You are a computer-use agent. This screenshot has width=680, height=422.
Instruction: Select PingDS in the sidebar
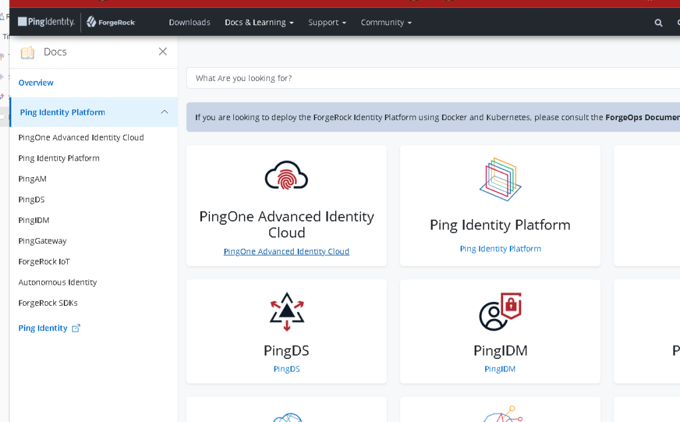pos(31,200)
